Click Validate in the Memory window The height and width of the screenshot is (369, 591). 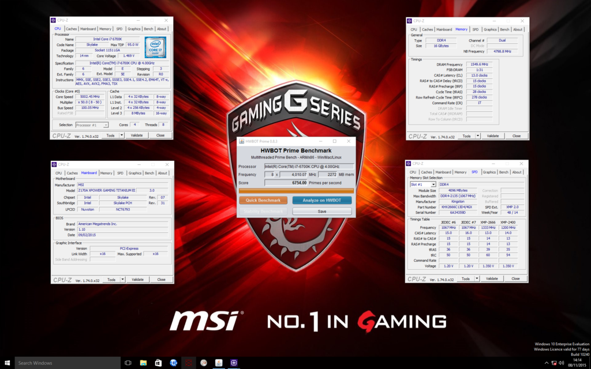[x=493, y=136]
